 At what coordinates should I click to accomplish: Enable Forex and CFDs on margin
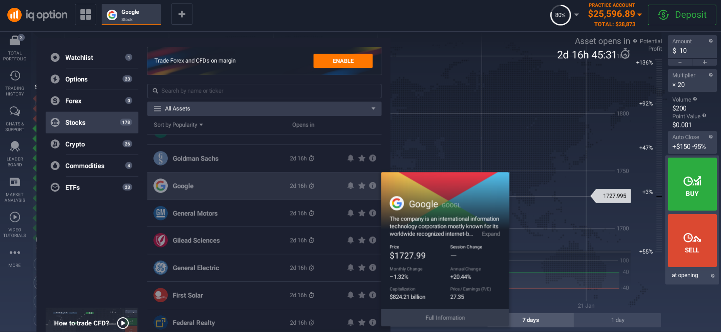click(343, 61)
